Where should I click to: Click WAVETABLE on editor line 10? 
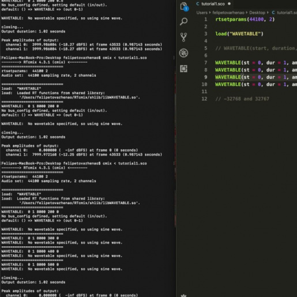[x=228, y=84]
